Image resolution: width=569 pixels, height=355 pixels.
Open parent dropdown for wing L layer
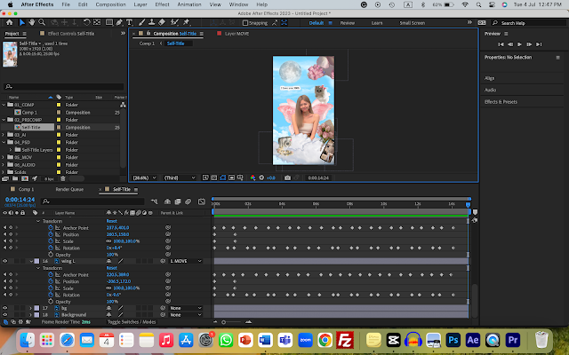(x=186, y=261)
